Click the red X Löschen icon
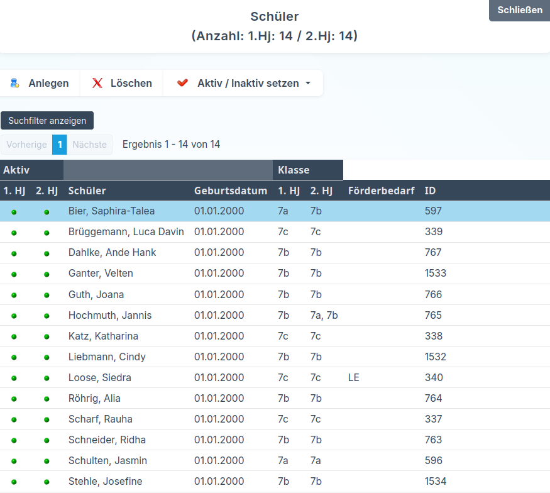Screen dimensions: 550x493 coord(97,83)
